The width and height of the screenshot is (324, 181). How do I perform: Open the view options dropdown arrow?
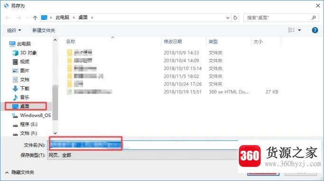click(299, 30)
